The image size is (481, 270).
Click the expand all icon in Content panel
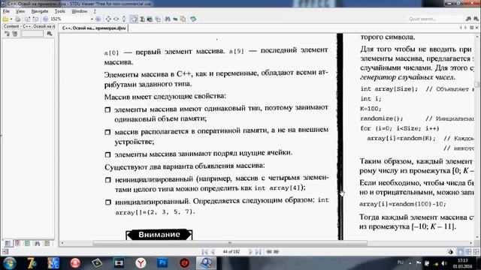[7, 34]
